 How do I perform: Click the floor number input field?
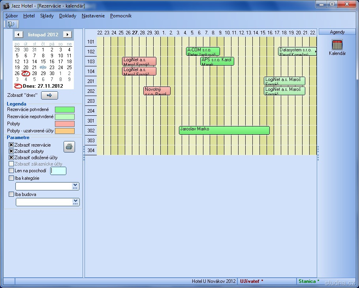coord(58,171)
